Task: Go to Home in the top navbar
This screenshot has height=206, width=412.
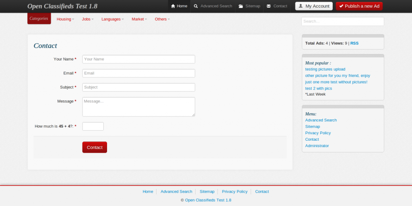Action: click(x=179, y=6)
